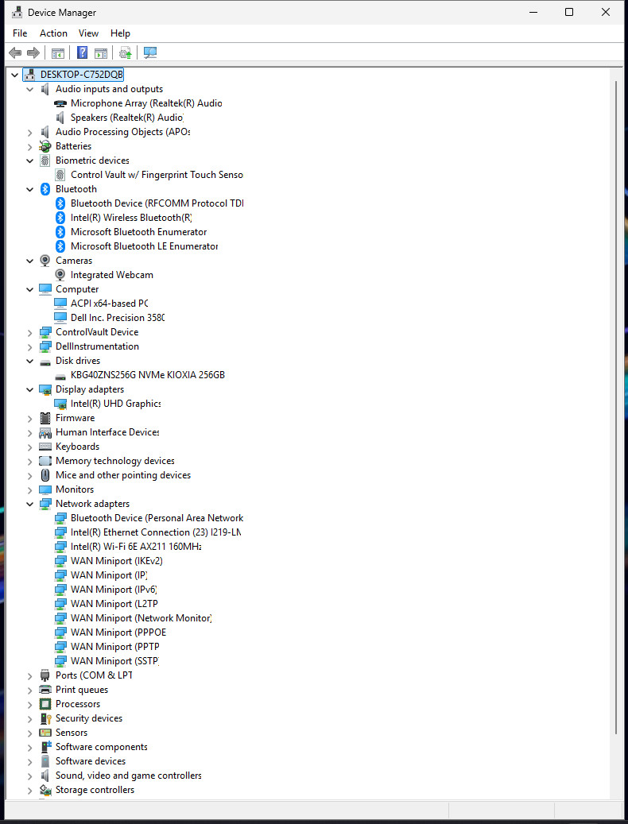
Task: Select the Integrated Webcam device
Action: coord(112,275)
